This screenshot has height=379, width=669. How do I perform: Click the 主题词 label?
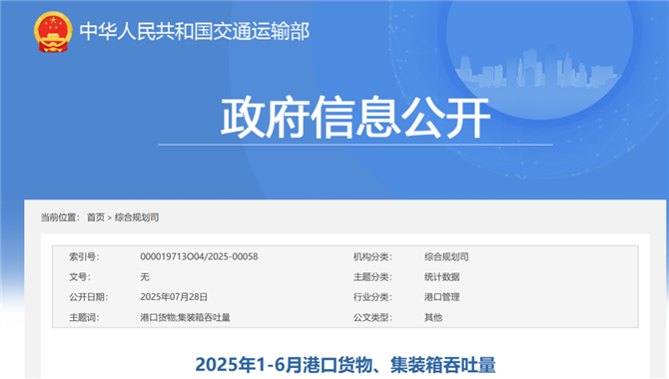click(84, 317)
